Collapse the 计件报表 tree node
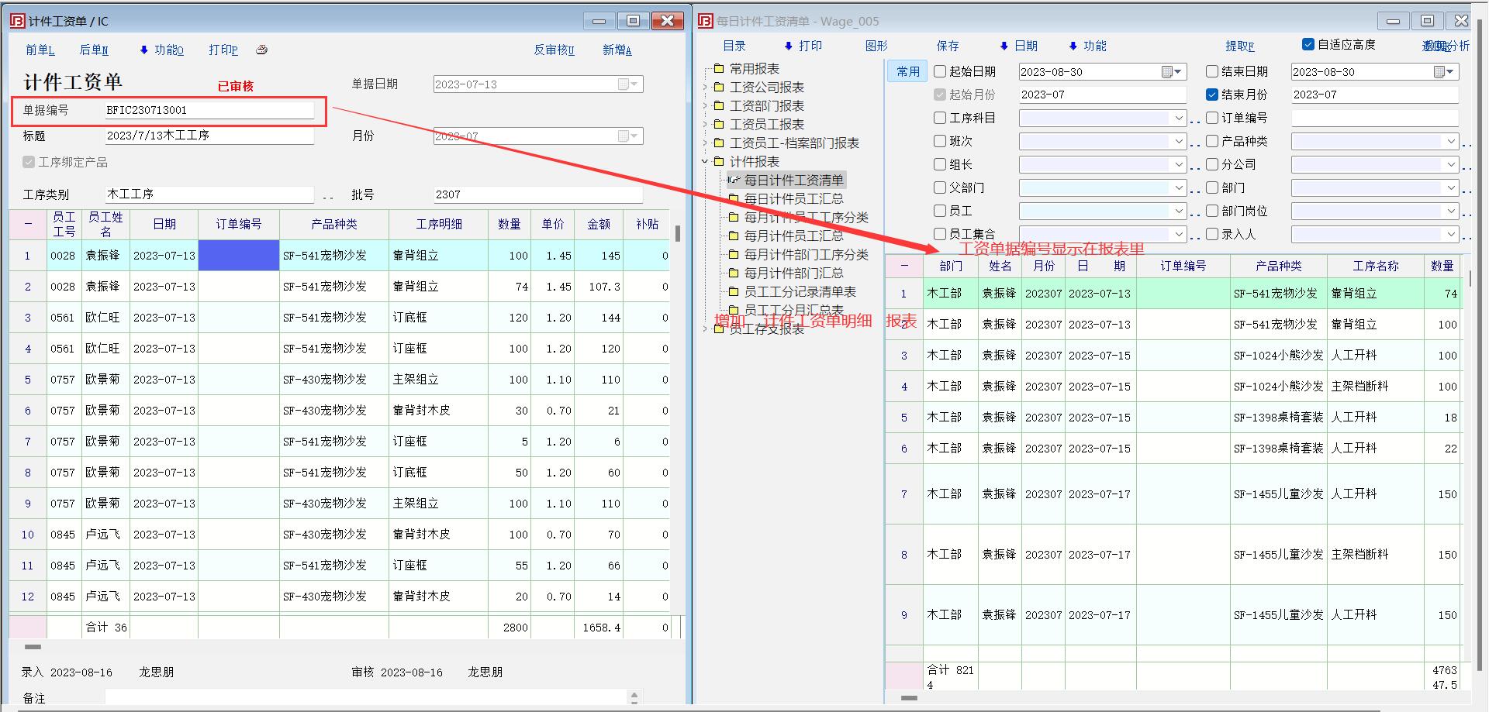Screen dimensions: 1489x712 705,161
